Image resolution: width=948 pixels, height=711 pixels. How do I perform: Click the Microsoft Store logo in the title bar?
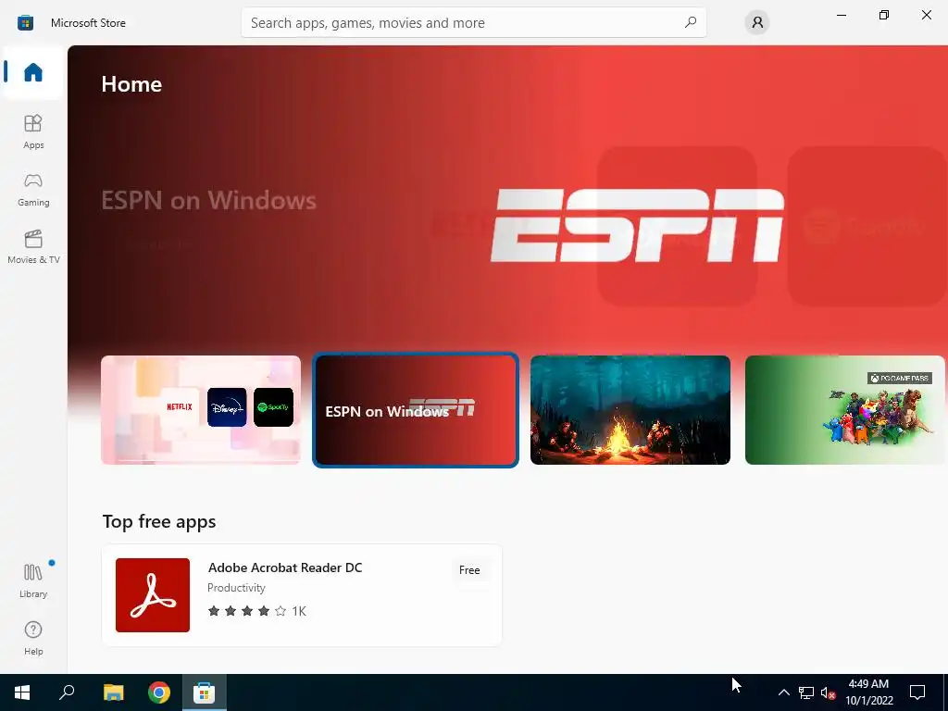[25, 23]
